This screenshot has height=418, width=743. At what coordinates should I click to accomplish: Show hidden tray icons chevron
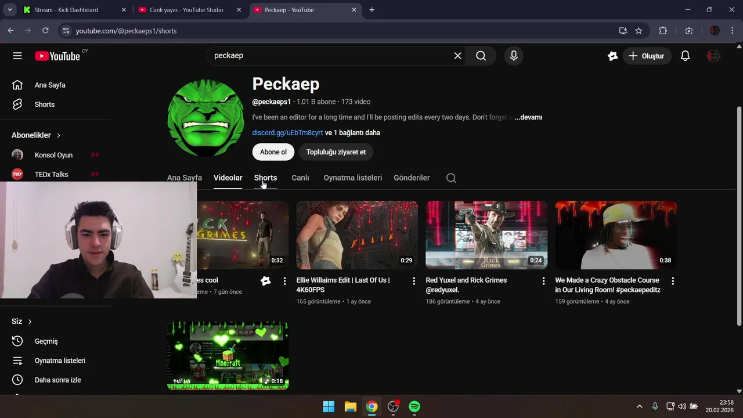640,406
